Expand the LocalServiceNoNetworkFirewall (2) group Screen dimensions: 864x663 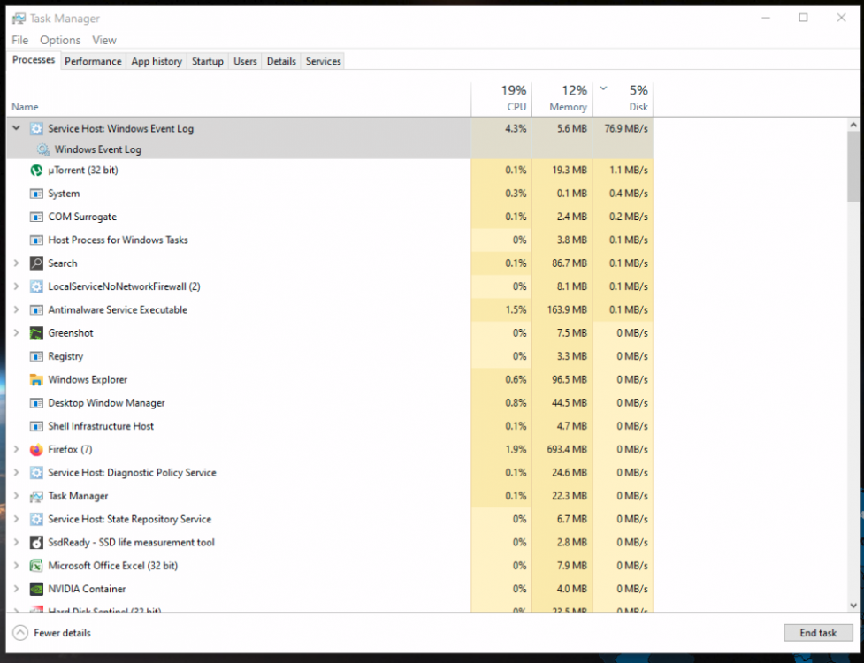coord(17,286)
